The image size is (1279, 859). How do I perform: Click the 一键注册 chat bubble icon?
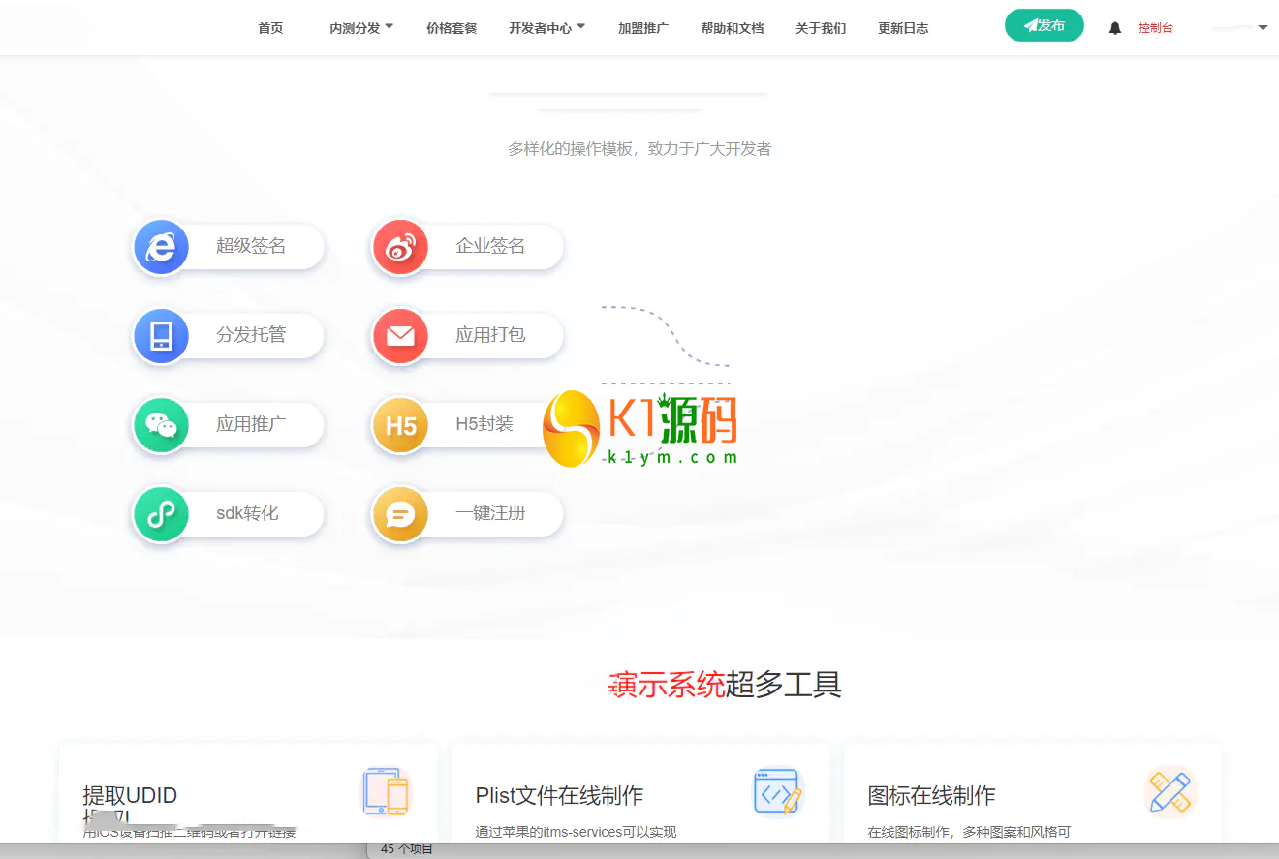tap(400, 514)
